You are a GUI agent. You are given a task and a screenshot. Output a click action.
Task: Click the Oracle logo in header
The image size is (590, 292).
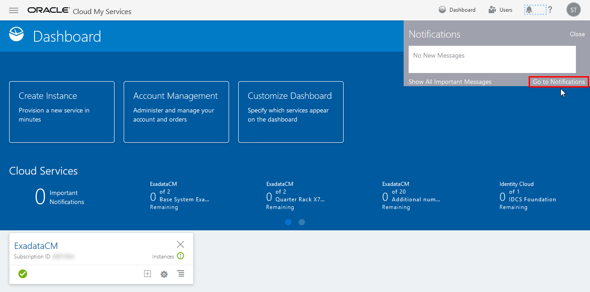tap(49, 10)
